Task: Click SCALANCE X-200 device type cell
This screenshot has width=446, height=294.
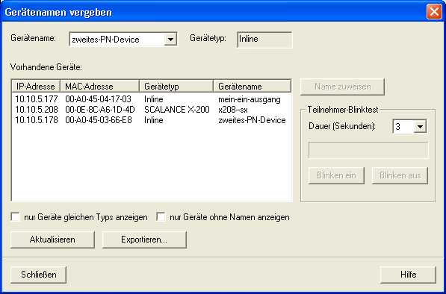Action: [x=177, y=110]
